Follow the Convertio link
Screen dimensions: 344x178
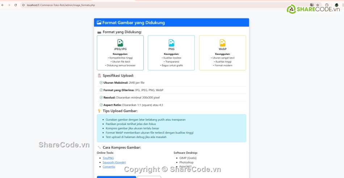[109, 167]
